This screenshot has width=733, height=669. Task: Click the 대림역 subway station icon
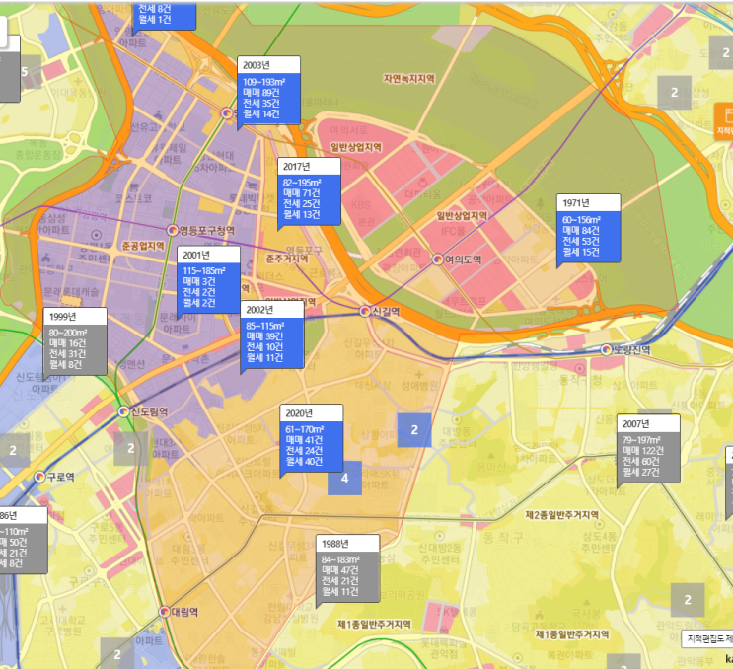(164, 612)
